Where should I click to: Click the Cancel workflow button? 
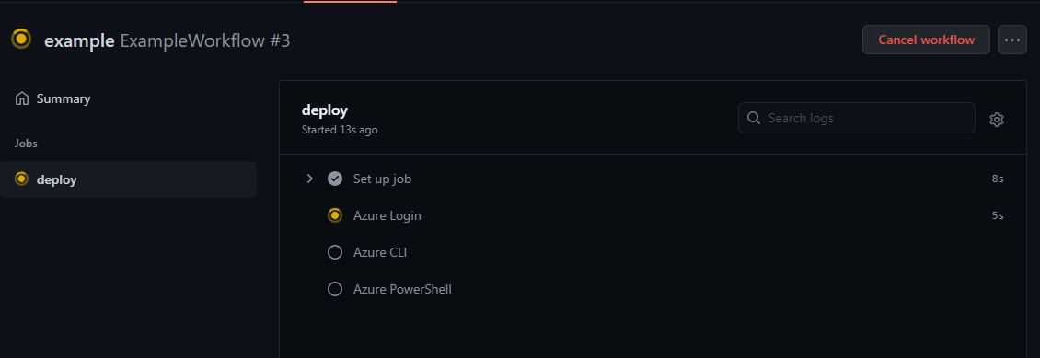pos(926,40)
